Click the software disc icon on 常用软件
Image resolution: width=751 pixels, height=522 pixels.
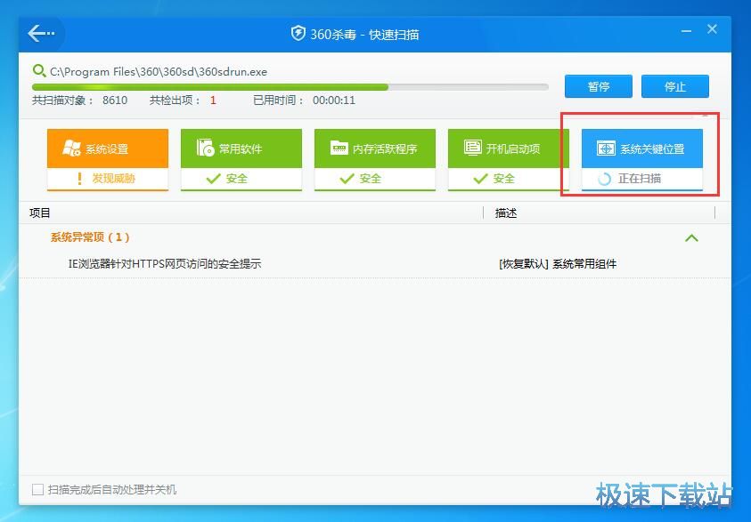point(205,148)
